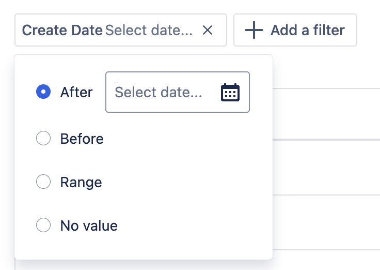Select the Before radio button
Screen dimensions: 380x270
[43, 139]
